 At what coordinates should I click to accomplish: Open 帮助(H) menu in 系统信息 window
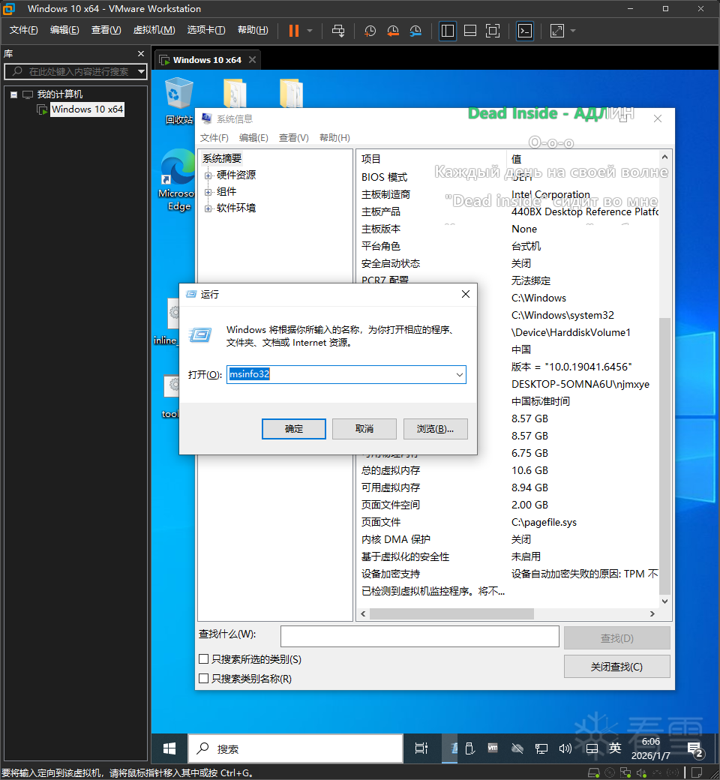(x=334, y=138)
